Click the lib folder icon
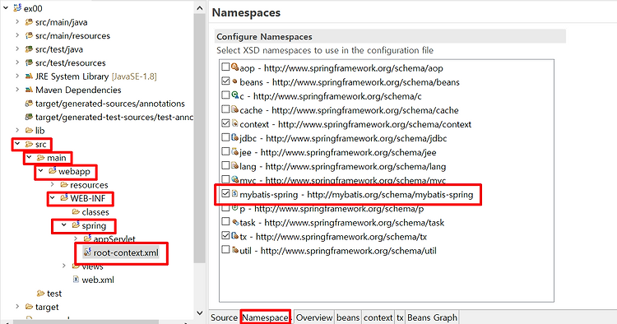 coord(29,130)
